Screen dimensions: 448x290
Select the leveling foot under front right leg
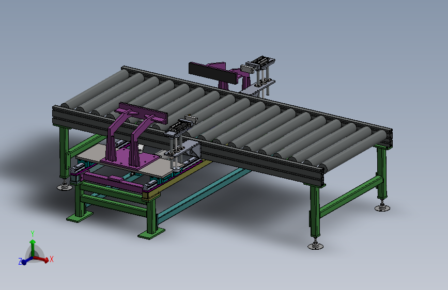pyautogui.click(x=315, y=245)
